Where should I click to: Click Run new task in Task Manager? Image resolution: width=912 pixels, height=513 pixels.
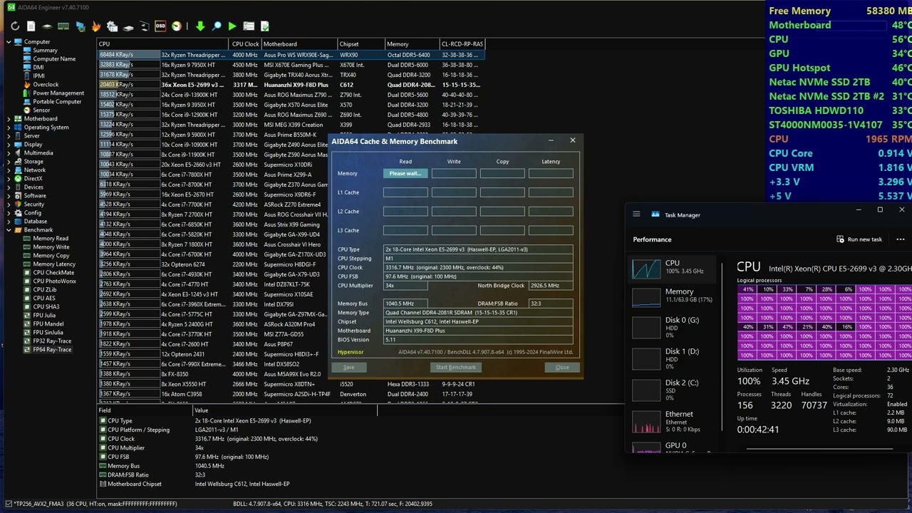click(859, 239)
